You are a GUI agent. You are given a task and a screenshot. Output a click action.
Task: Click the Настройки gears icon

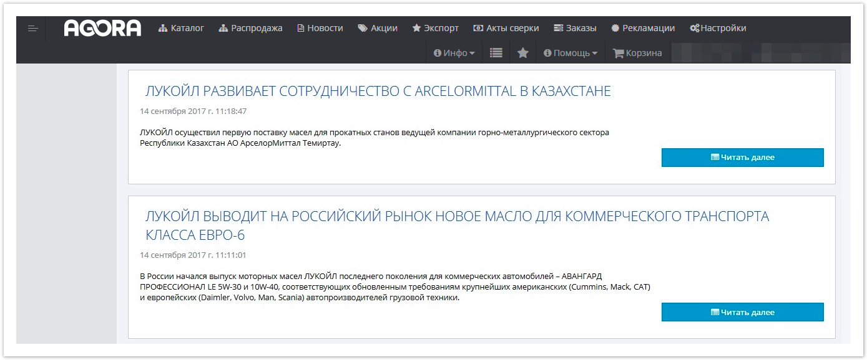click(x=695, y=28)
